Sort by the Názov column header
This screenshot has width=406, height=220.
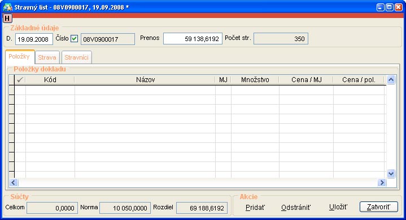pyautogui.click(x=145, y=80)
